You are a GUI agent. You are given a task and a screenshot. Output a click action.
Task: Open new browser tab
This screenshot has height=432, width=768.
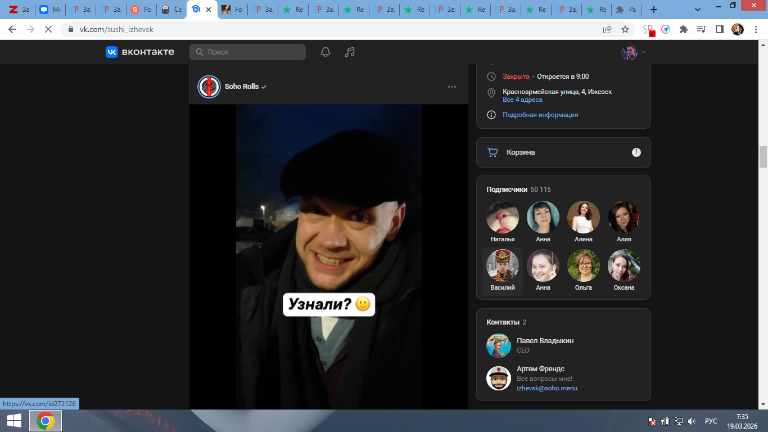point(653,10)
